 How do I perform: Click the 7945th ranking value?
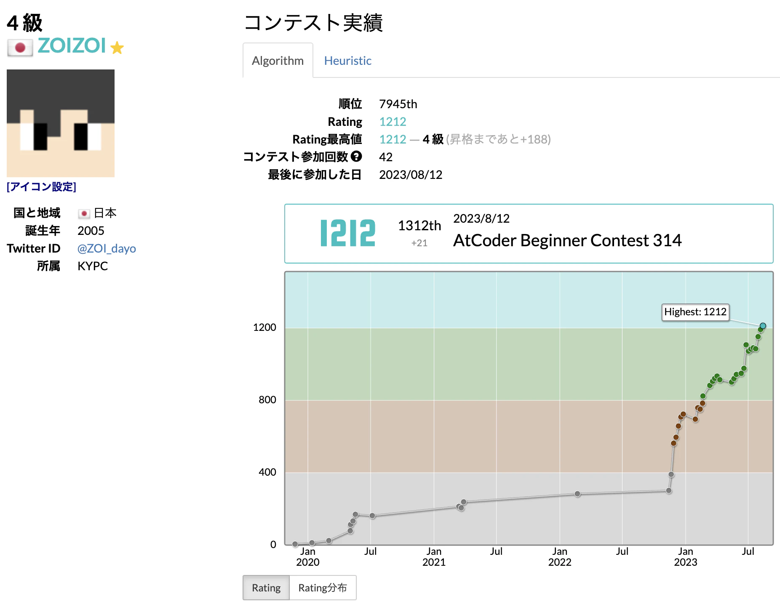(x=398, y=104)
